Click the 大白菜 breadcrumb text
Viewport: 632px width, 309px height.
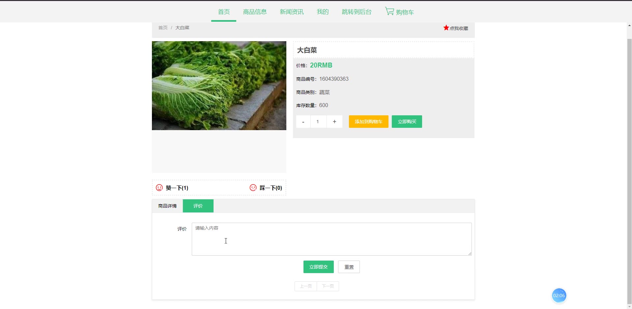tap(182, 28)
